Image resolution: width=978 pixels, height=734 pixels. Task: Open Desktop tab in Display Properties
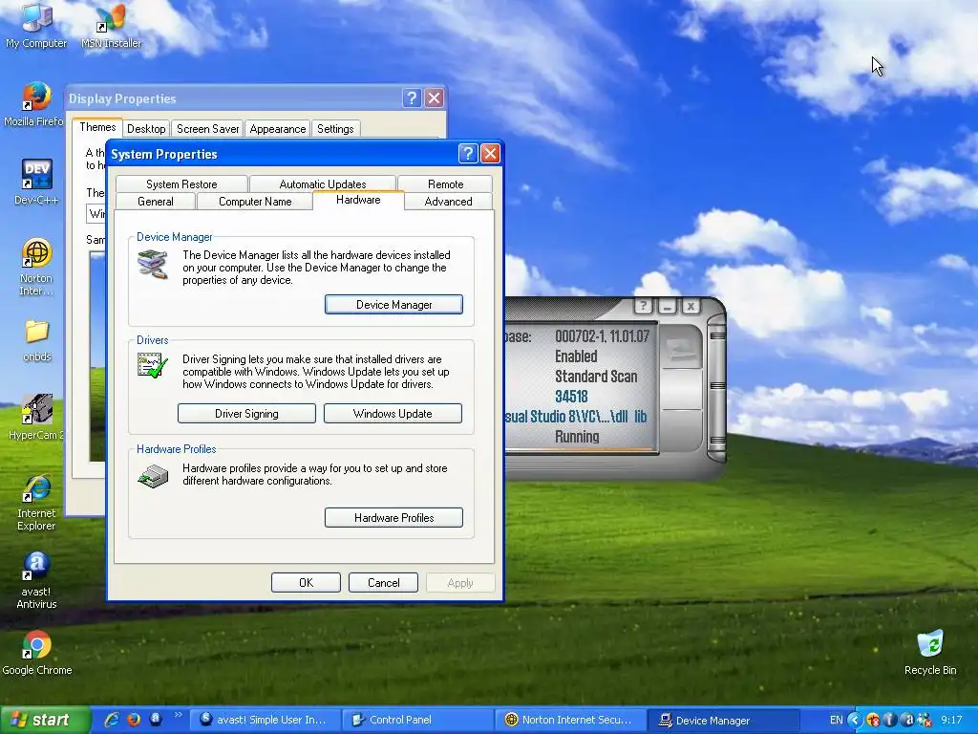pos(146,129)
